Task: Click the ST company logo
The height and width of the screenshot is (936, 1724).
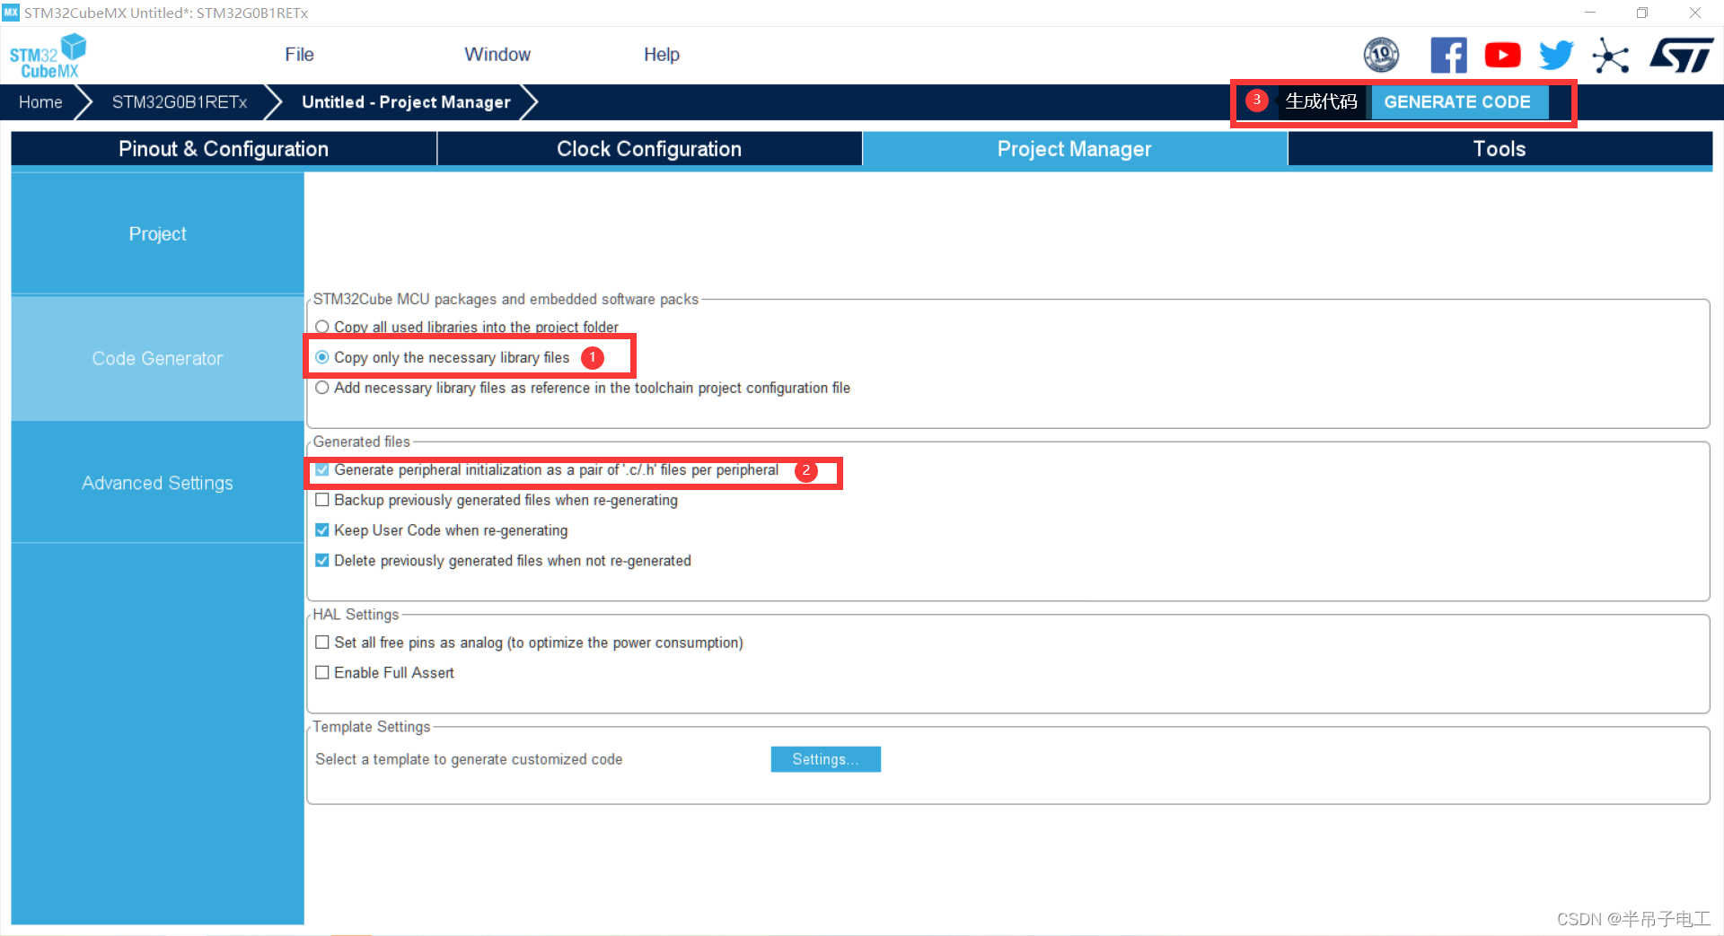Action: tap(1681, 56)
